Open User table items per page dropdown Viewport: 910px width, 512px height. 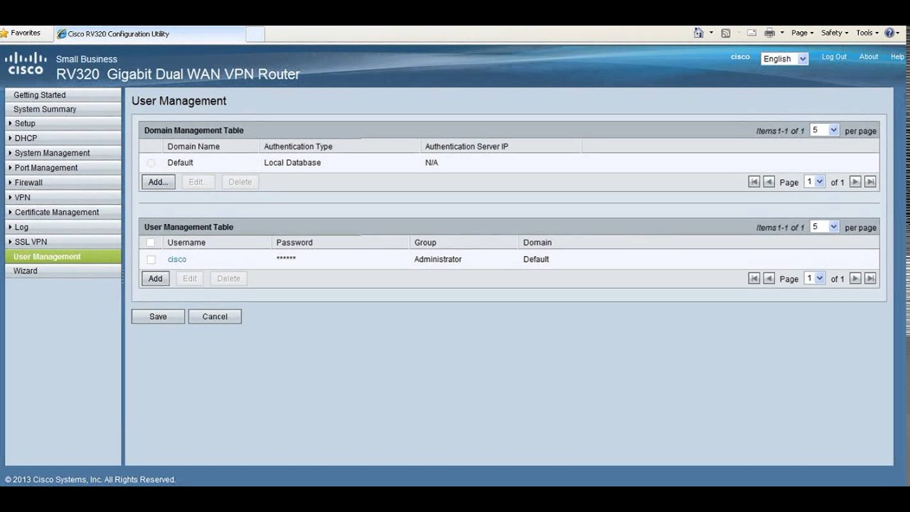click(825, 227)
